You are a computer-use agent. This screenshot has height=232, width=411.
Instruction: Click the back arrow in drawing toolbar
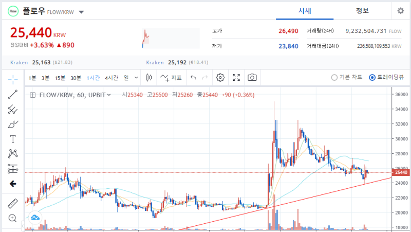[x=12, y=184]
